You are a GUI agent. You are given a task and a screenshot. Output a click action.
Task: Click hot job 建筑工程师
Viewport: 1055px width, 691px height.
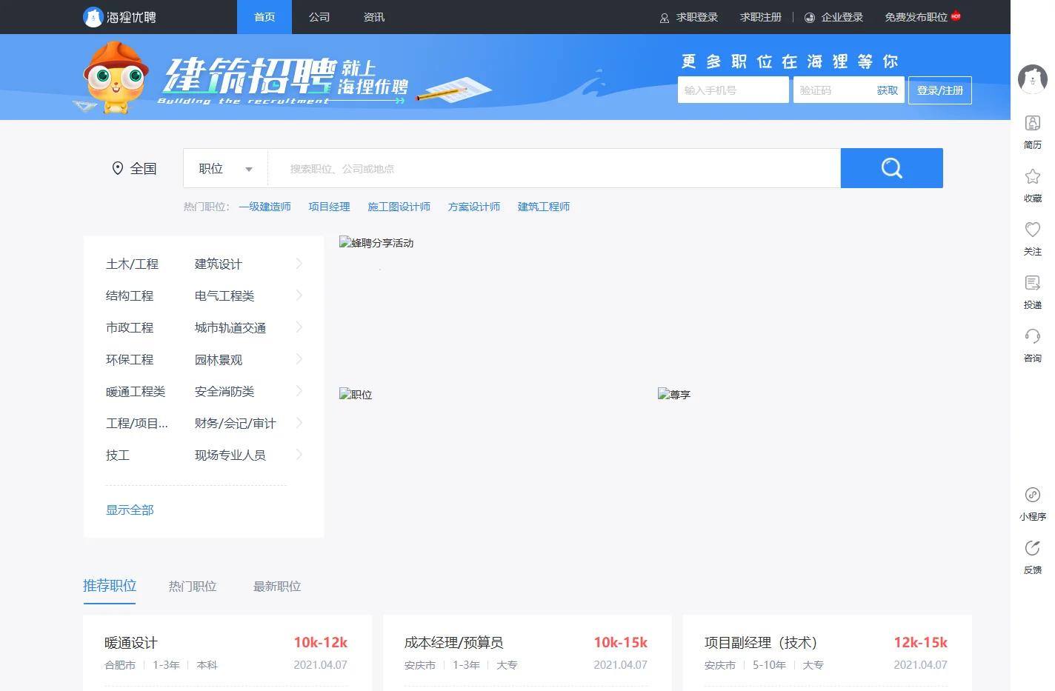(544, 207)
